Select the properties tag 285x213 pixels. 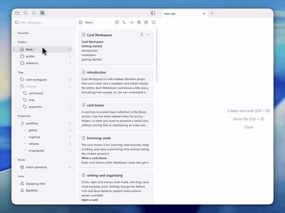click(43, 107)
